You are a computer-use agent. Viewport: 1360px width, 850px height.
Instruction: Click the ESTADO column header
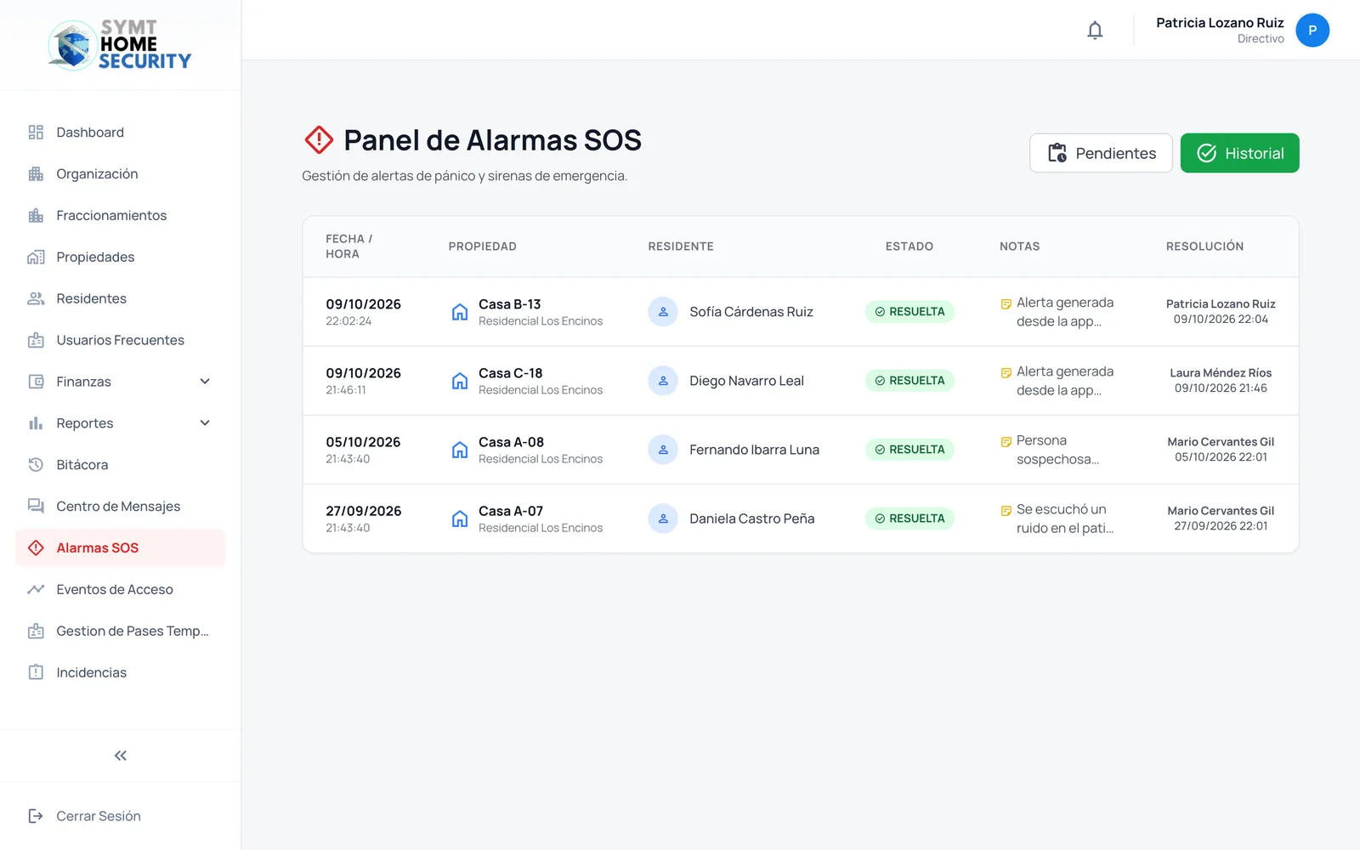pos(909,246)
